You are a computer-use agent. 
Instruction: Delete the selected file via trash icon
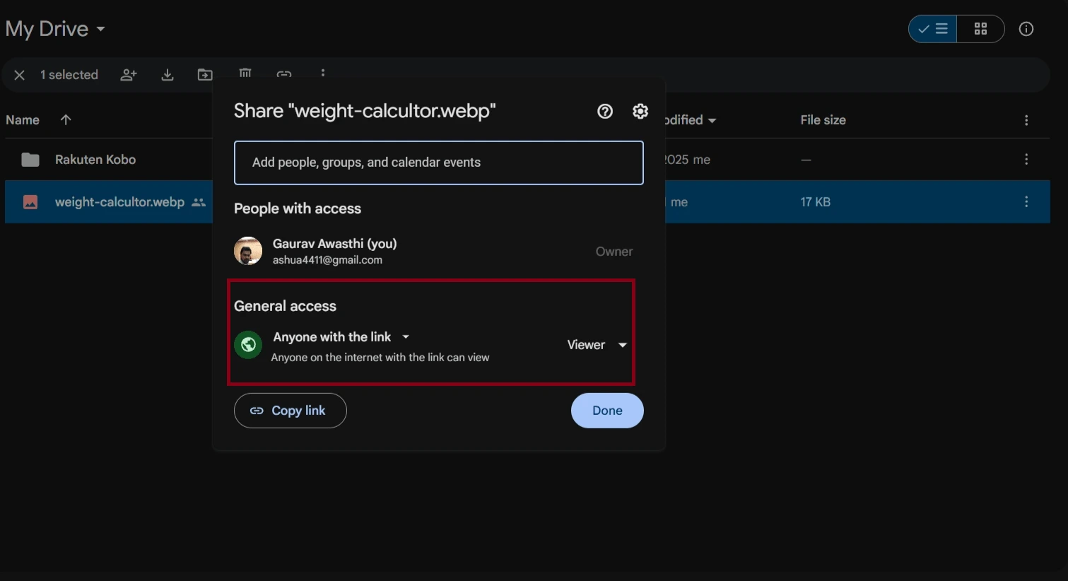tap(245, 74)
